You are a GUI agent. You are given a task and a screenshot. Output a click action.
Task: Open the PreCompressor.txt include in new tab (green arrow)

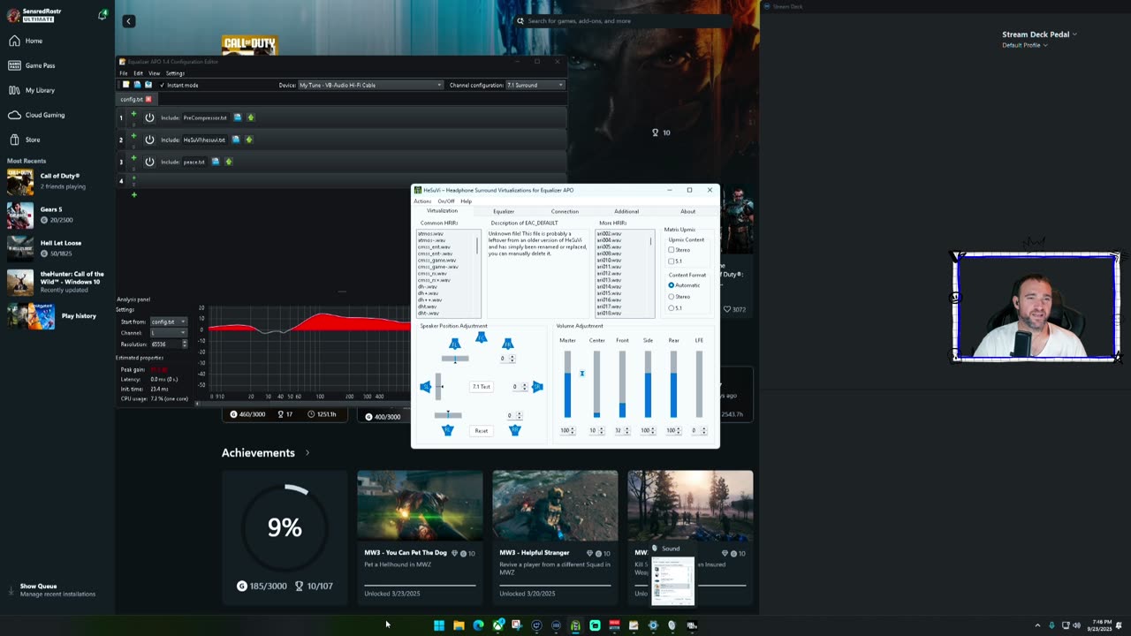(250, 117)
